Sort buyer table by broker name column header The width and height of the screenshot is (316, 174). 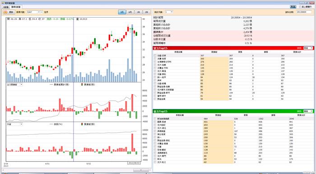point(178,52)
